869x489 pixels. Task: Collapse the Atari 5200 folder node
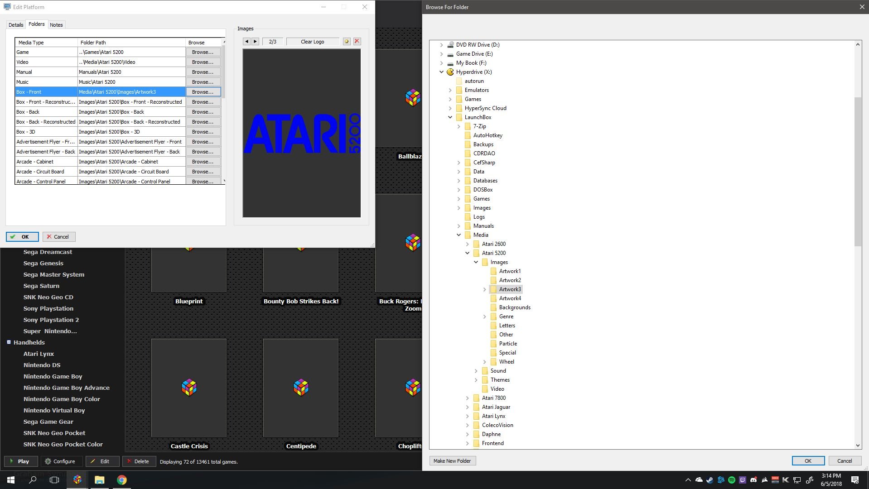click(467, 253)
